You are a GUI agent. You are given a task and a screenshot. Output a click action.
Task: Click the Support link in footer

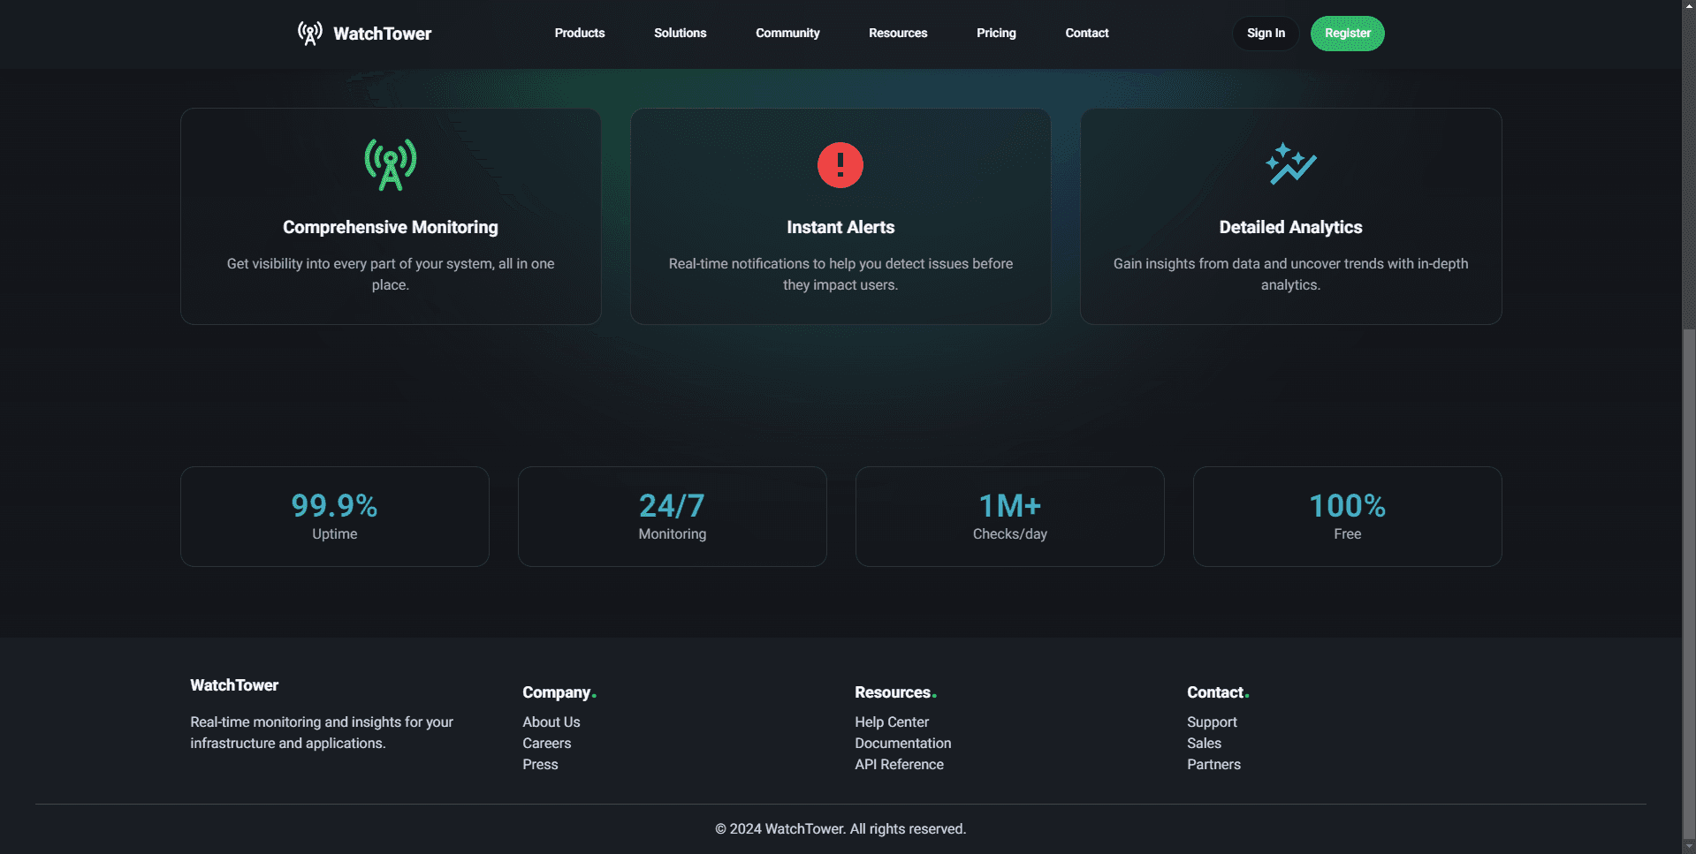click(x=1211, y=722)
